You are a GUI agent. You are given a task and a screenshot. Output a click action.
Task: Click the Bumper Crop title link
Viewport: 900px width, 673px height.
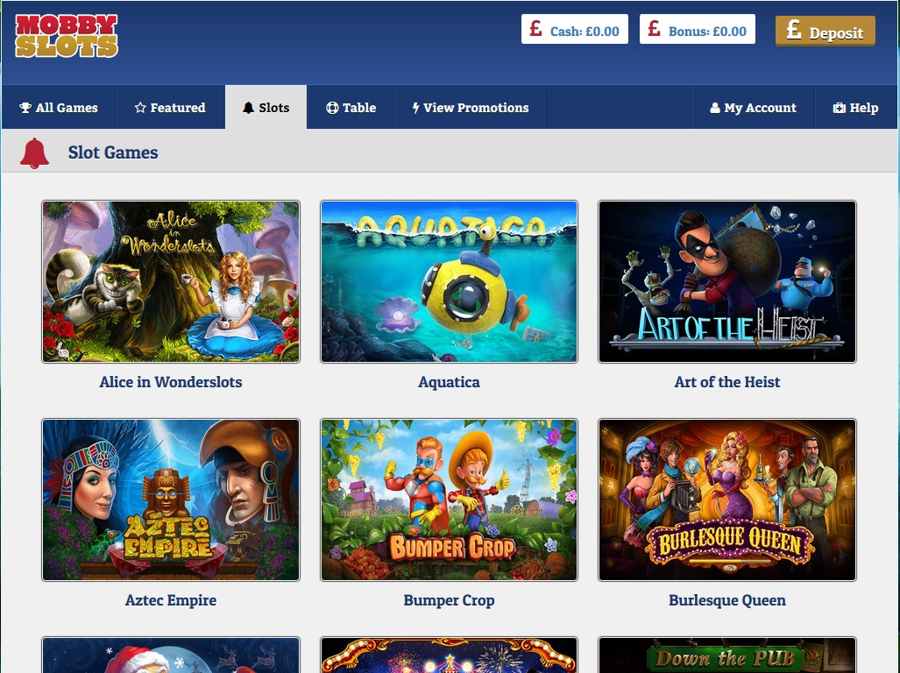pyautogui.click(x=449, y=600)
